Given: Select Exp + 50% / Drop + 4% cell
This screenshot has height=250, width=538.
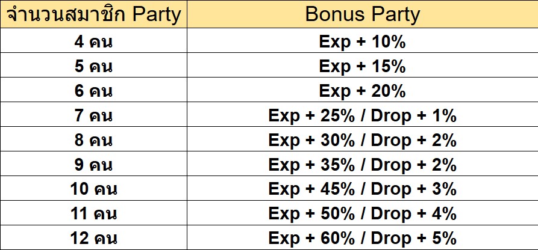Looking at the screenshot, I should pyautogui.click(x=363, y=213).
